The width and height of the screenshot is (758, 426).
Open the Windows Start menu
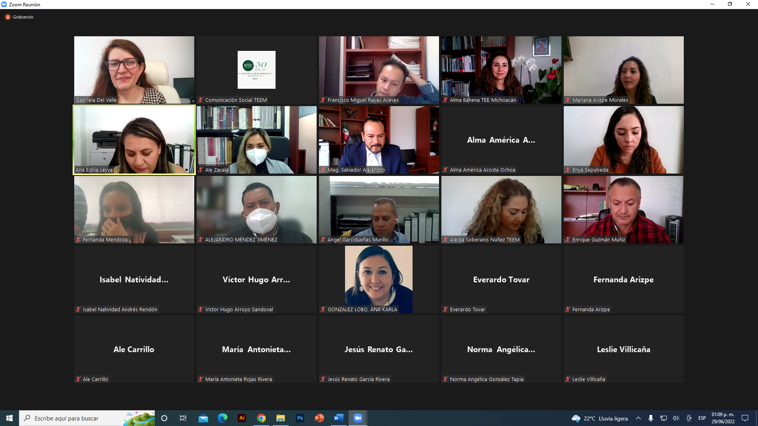click(x=9, y=418)
